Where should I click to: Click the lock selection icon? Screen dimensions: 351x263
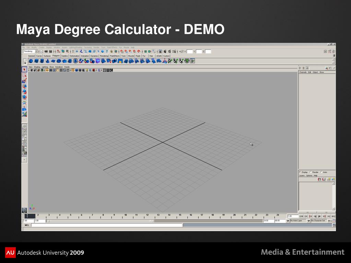tap(111, 51)
